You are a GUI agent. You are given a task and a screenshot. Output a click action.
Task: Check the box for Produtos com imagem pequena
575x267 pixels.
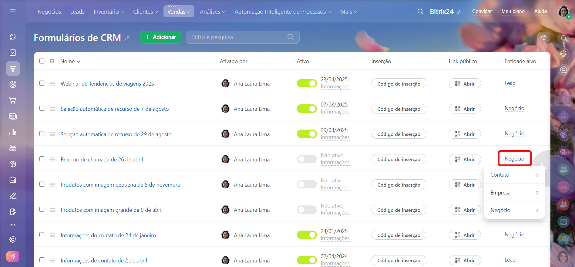42,184
